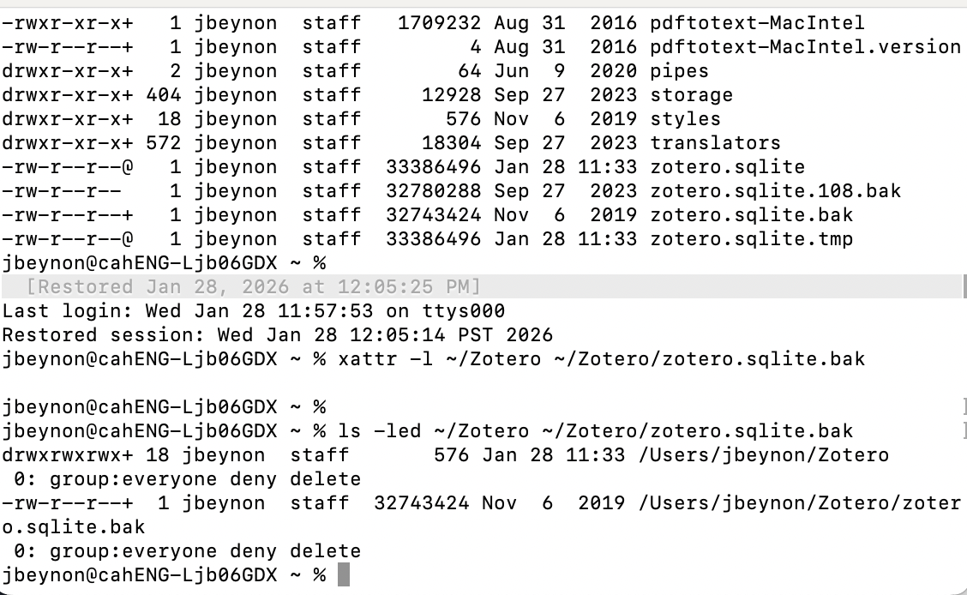This screenshot has width=967, height=595.
Task: Click the 'styles' directory name
Action: pos(685,119)
